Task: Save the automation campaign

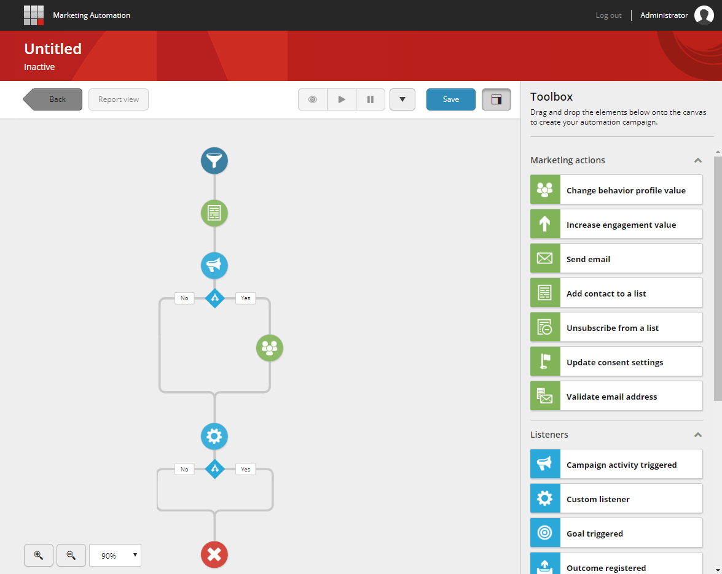Action: (x=450, y=99)
